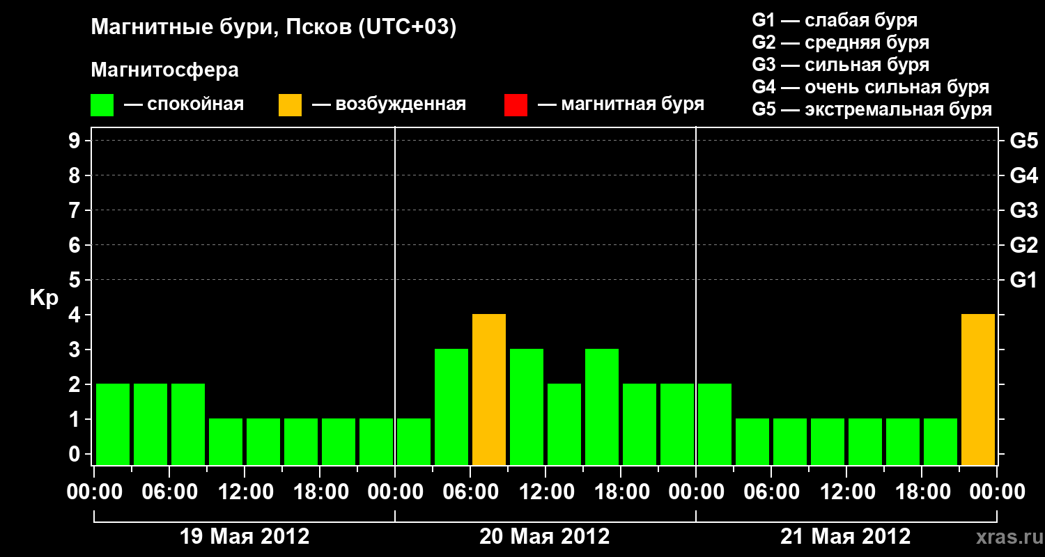Click the Kp 2 bar starting 21 May

click(x=715, y=424)
